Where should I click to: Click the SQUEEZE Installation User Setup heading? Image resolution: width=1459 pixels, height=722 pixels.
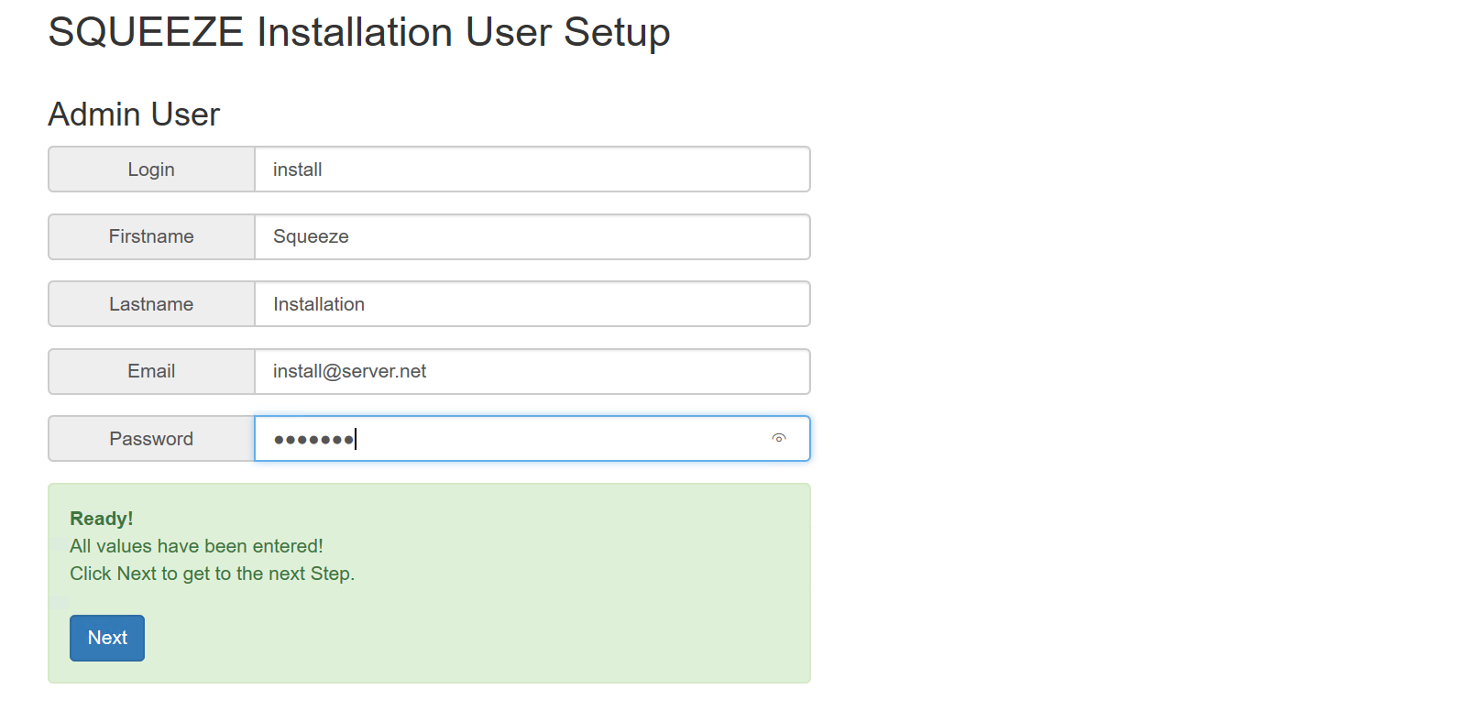[358, 32]
